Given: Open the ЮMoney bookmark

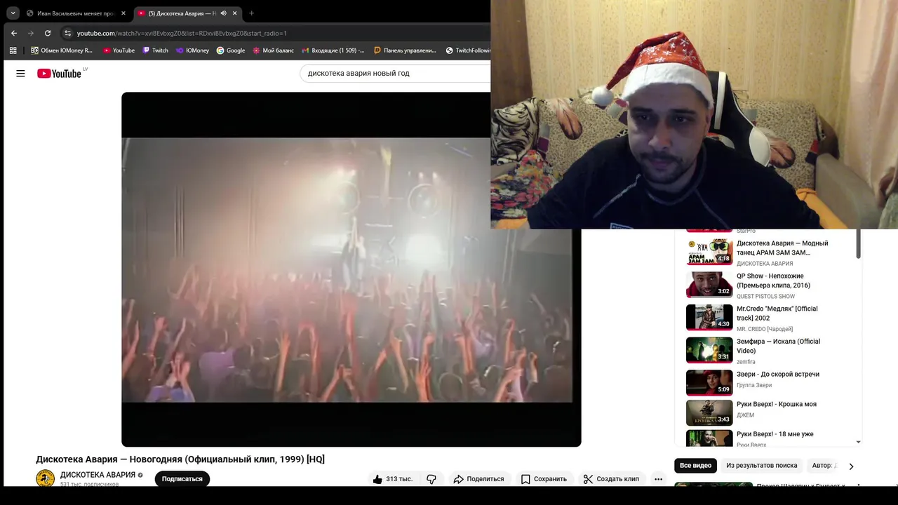Looking at the screenshot, I should [192, 50].
